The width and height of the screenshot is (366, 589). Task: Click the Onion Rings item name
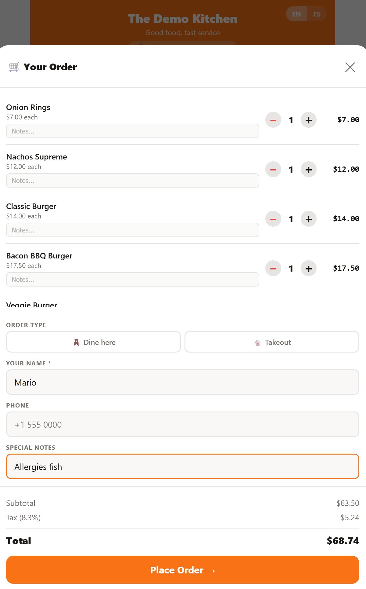28,107
